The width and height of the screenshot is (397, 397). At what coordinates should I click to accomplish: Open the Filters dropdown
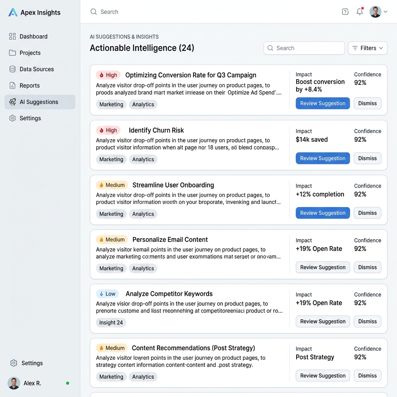click(368, 48)
